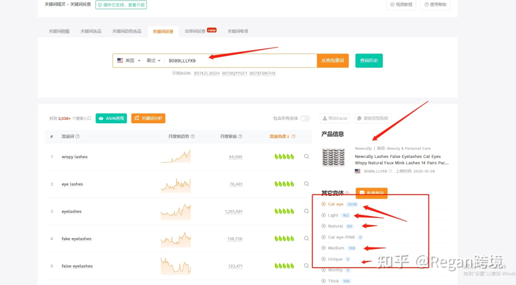This screenshot has height=285, width=516.
Task: Open search for wispy lashes keyword
Action: (306, 157)
